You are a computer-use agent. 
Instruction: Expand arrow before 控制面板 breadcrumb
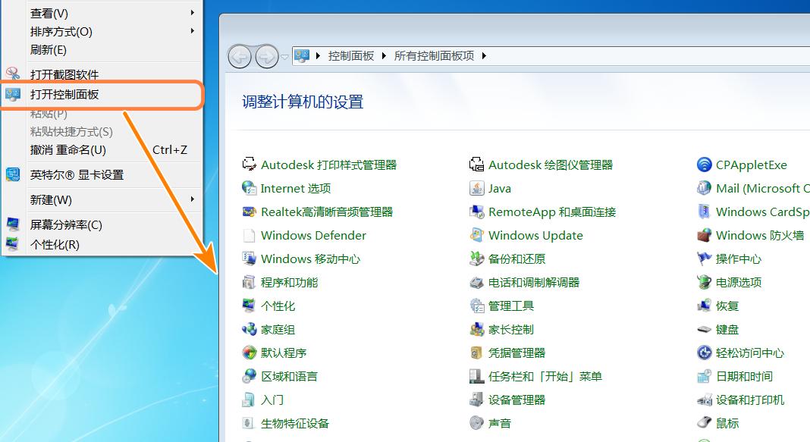pos(318,56)
